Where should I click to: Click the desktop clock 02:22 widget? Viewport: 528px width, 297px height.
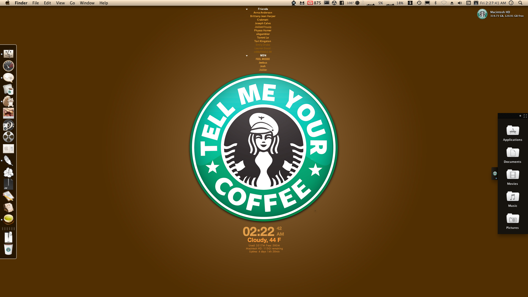tap(263, 232)
